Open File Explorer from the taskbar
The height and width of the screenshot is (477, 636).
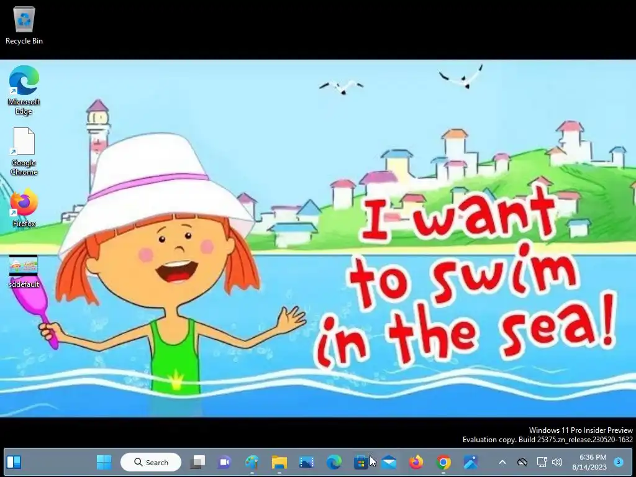point(279,462)
